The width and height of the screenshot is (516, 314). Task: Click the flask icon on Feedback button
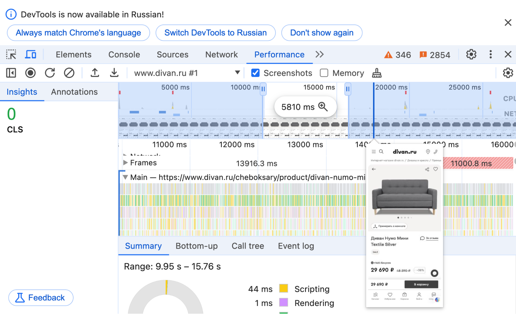[x=20, y=298]
